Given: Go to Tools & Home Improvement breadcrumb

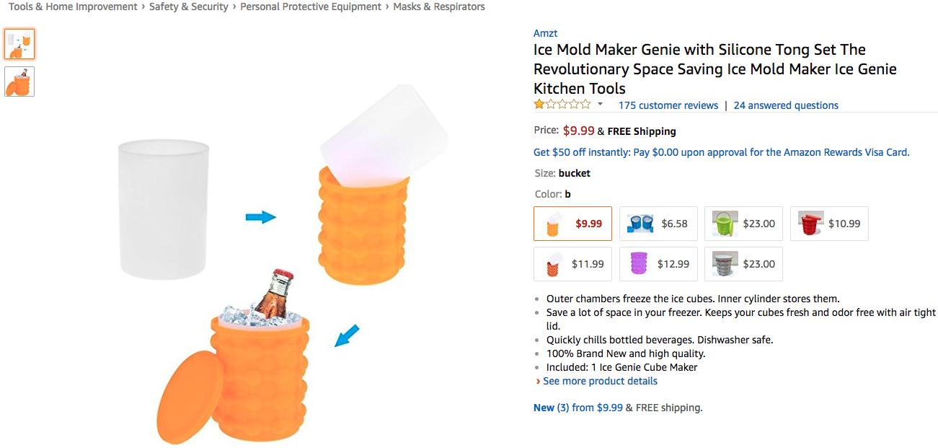Looking at the screenshot, I should [x=73, y=6].
